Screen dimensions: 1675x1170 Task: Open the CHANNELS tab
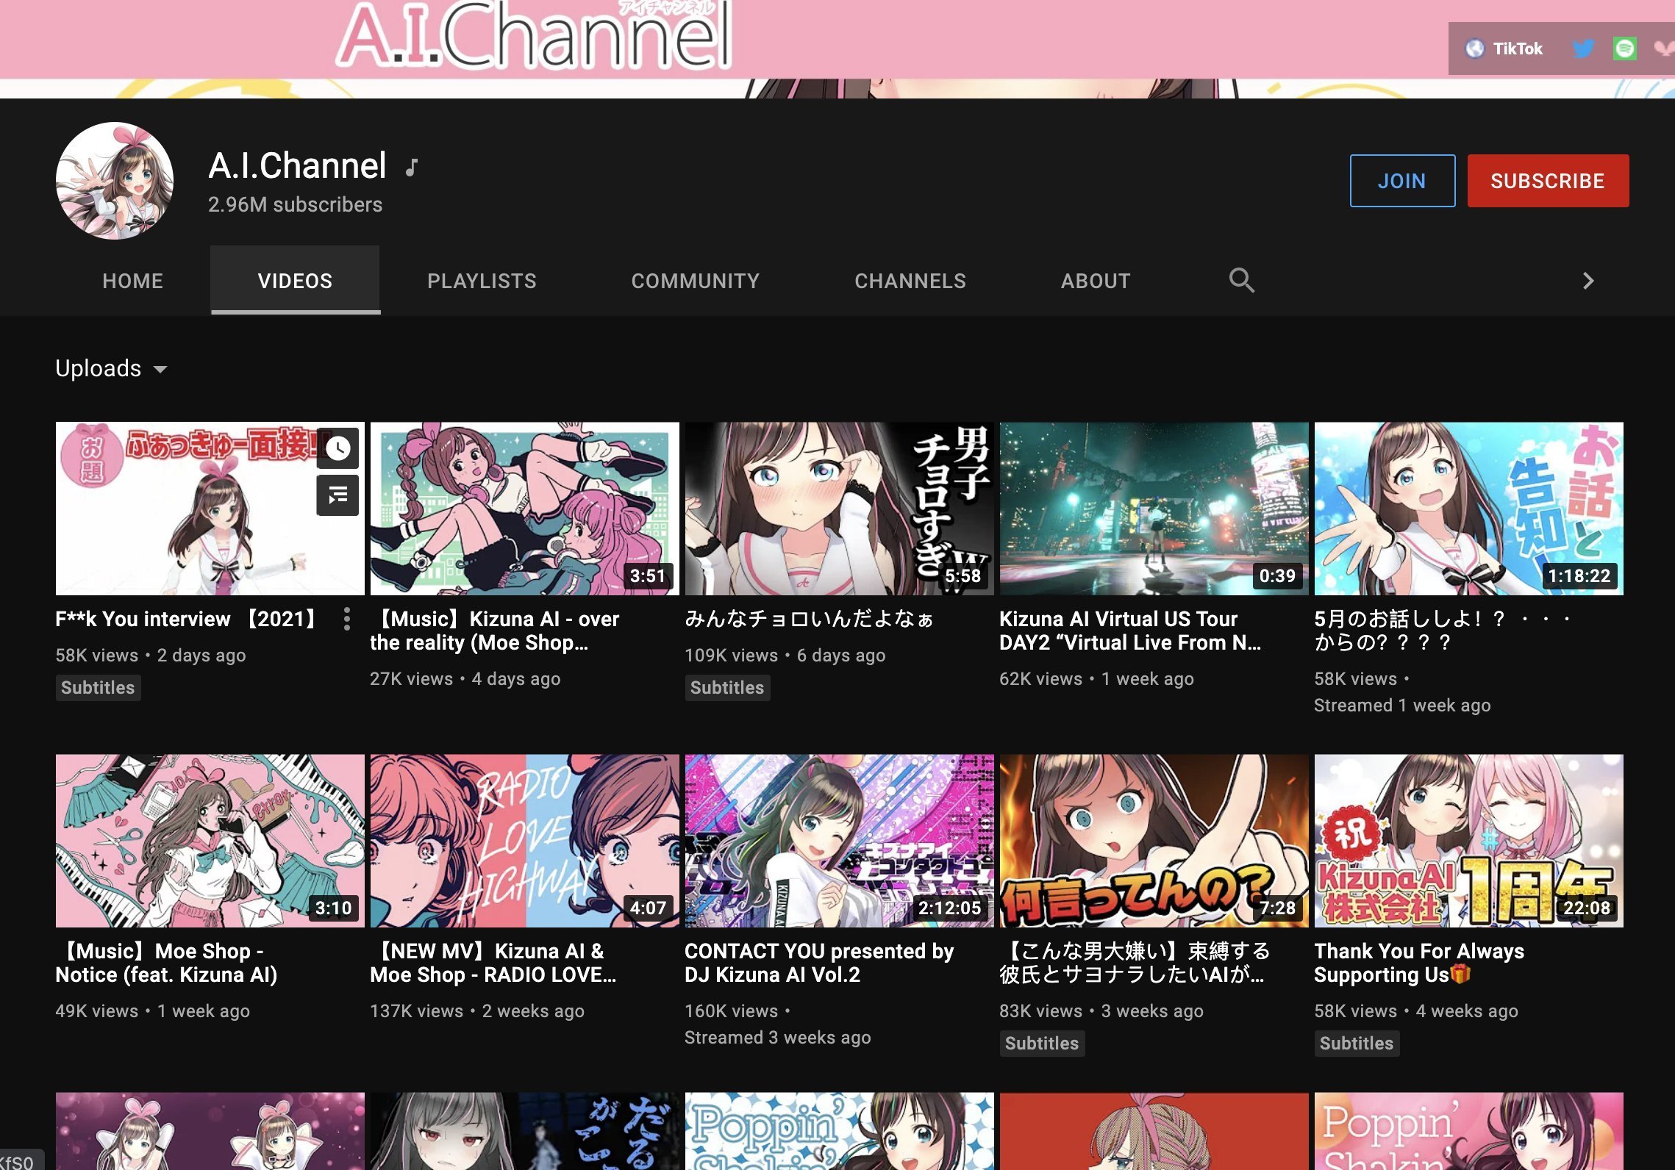point(910,281)
